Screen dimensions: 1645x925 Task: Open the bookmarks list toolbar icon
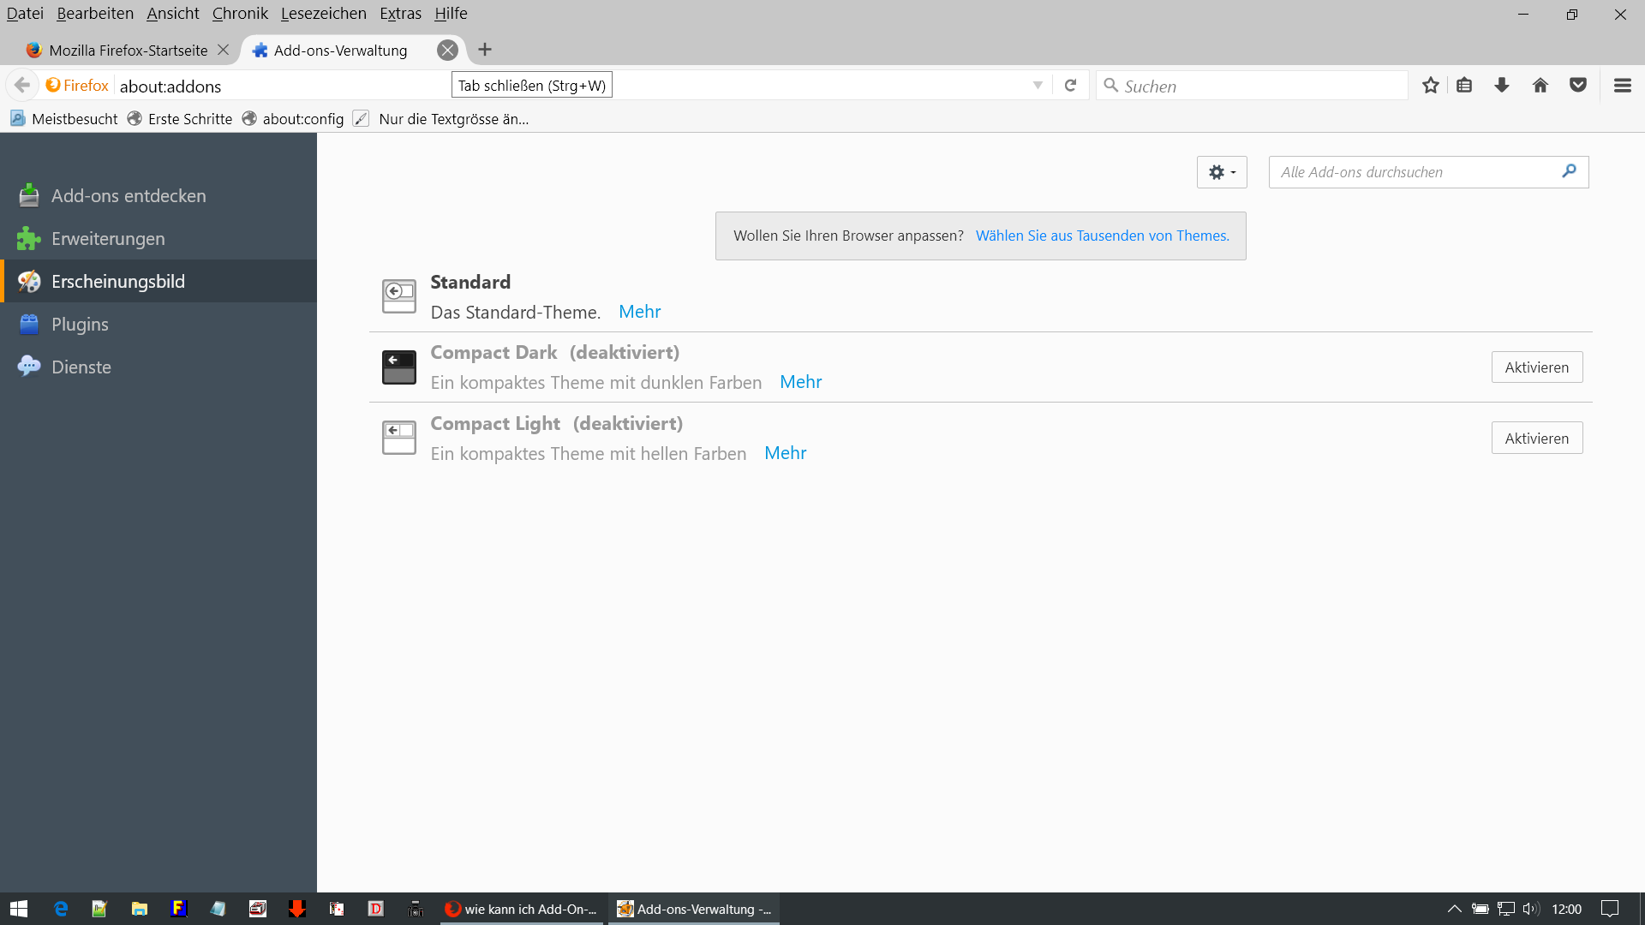click(1464, 86)
